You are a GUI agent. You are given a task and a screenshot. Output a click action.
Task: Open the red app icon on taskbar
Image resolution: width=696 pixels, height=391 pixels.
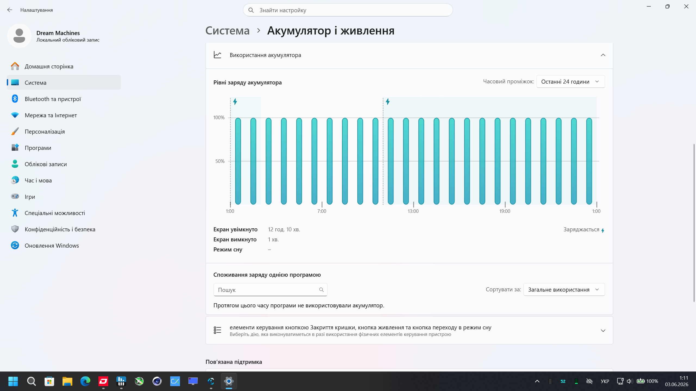tap(103, 381)
